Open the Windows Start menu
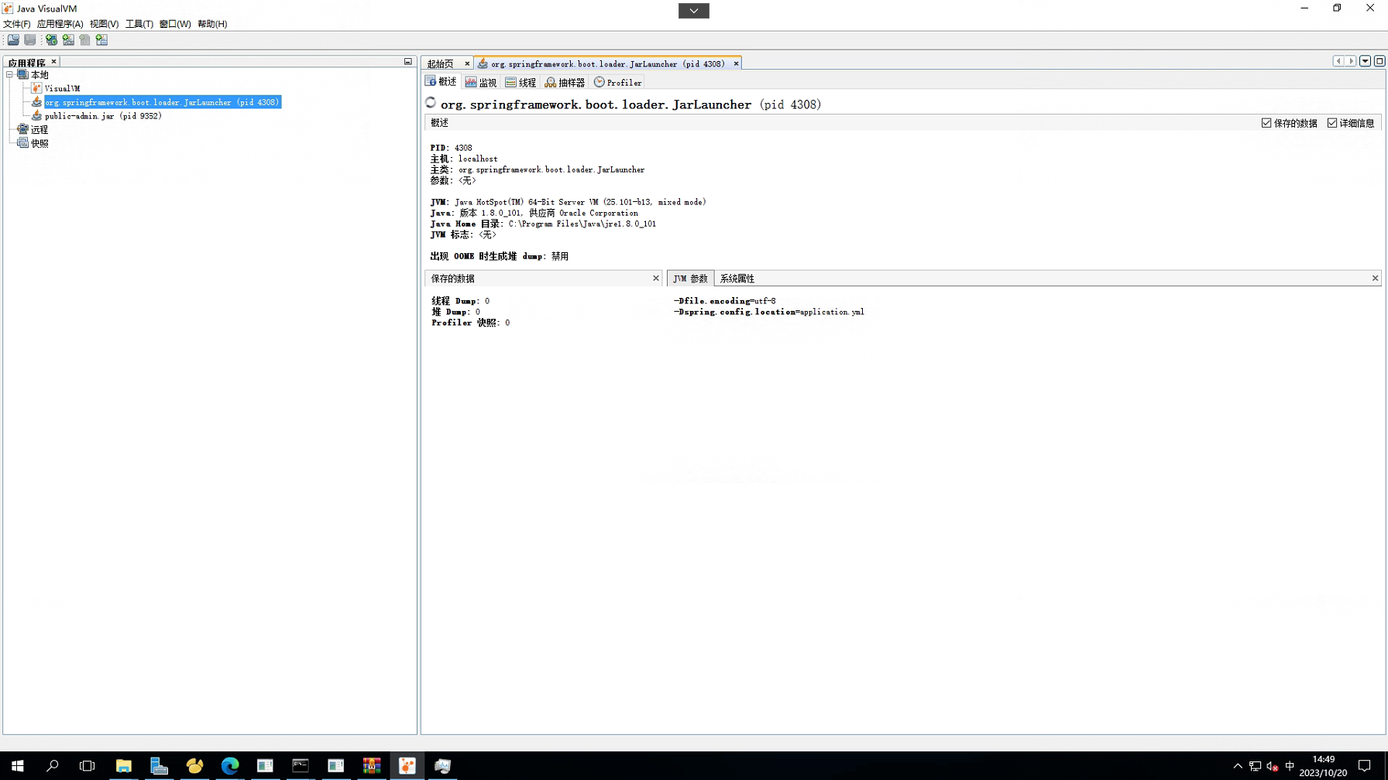 [x=17, y=765]
